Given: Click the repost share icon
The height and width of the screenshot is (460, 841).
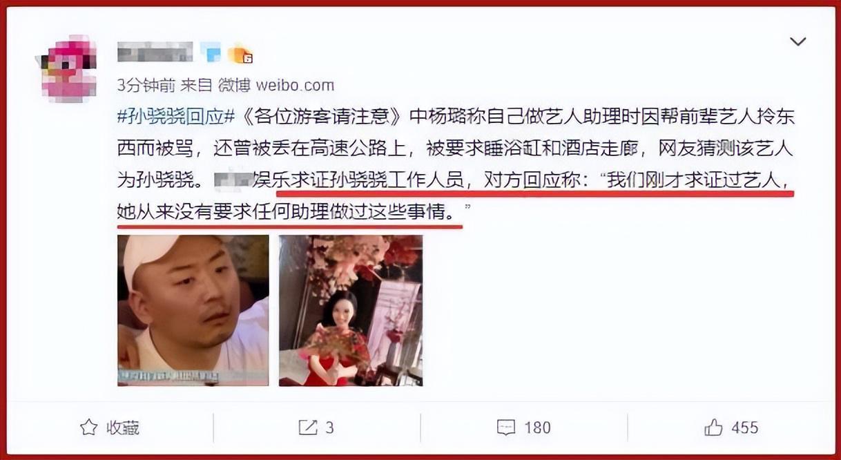Looking at the screenshot, I should tap(307, 428).
